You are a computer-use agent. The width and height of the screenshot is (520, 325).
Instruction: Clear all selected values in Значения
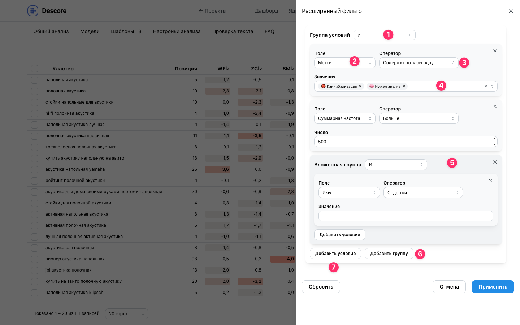click(486, 86)
